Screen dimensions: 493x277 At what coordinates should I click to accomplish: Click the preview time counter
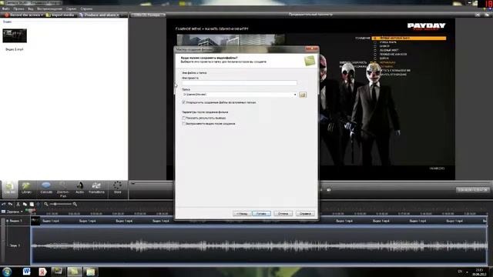(x=473, y=190)
